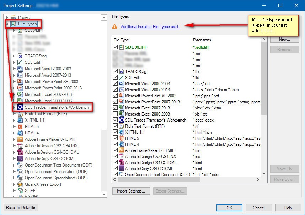
Task: Expand the QuarkXPress Export tree node
Action: [14, 184]
